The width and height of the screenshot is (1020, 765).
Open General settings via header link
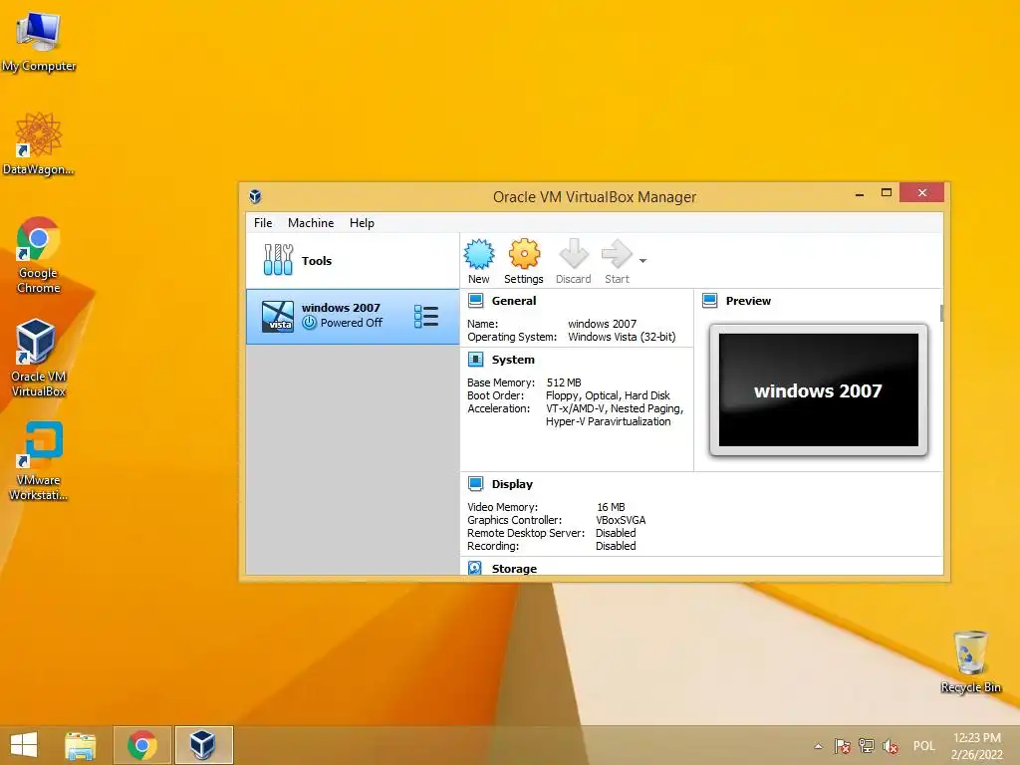(x=514, y=301)
